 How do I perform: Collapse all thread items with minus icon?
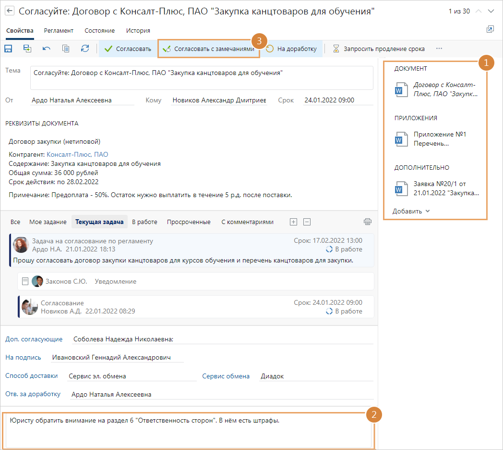click(307, 222)
